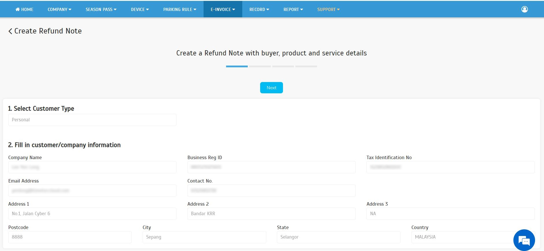Select the City field containing Sepang
Screen dimensions: 544x251
pyautogui.click(x=204, y=237)
